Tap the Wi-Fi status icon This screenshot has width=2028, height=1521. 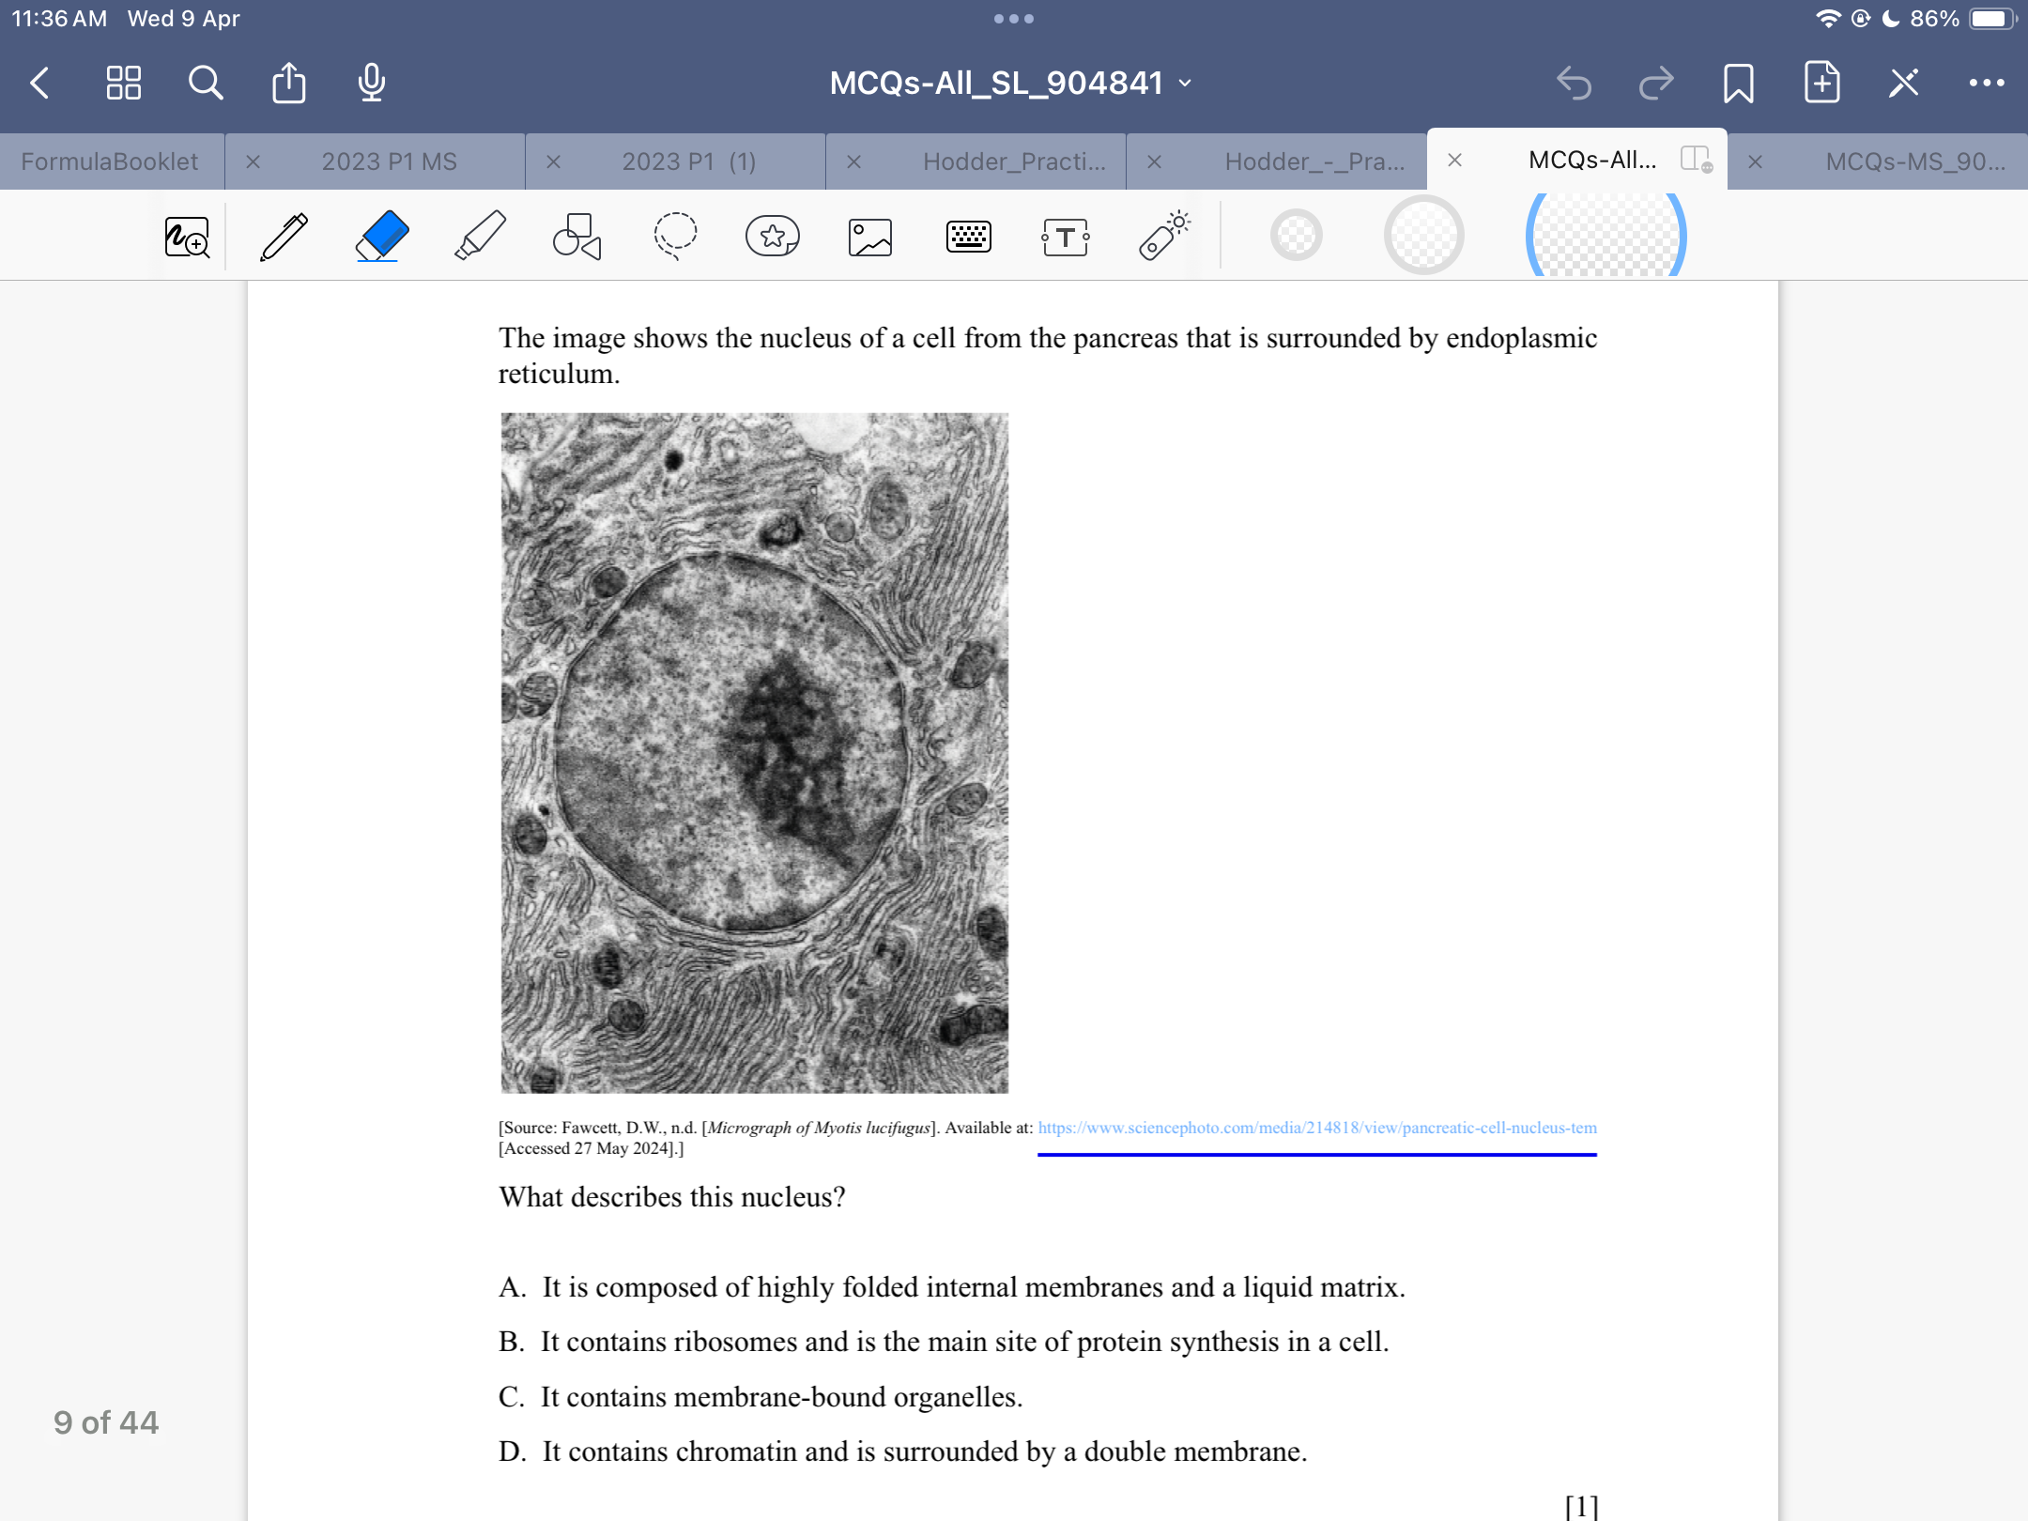pyautogui.click(x=1828, y=19)
